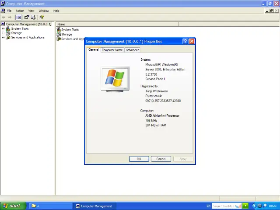This screenshot has height=210, width=280.
Task: Select Storage text in the right pane
Action: pyautogui.click(x=66, y=34)
